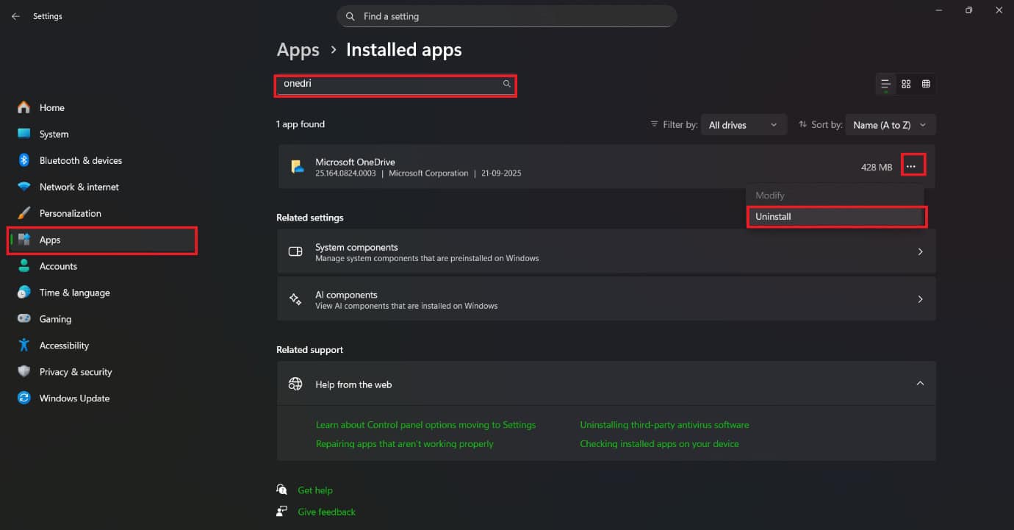Open Windows Update from sidebar
Screen dimensions: 1014x530
coord(74,398)
